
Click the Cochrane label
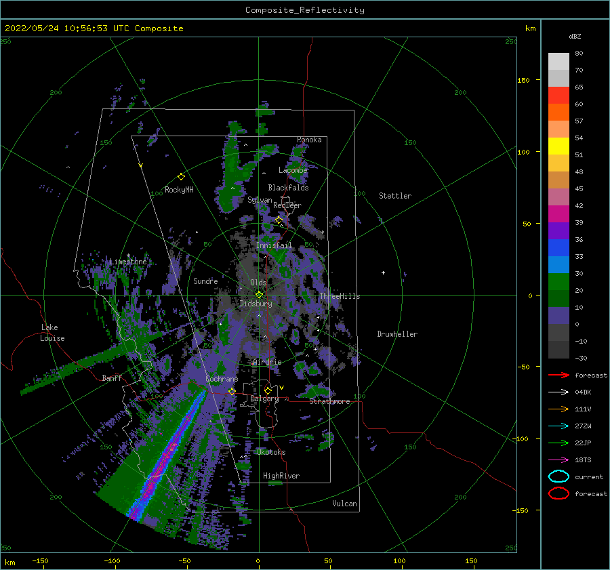pos(222,379)
